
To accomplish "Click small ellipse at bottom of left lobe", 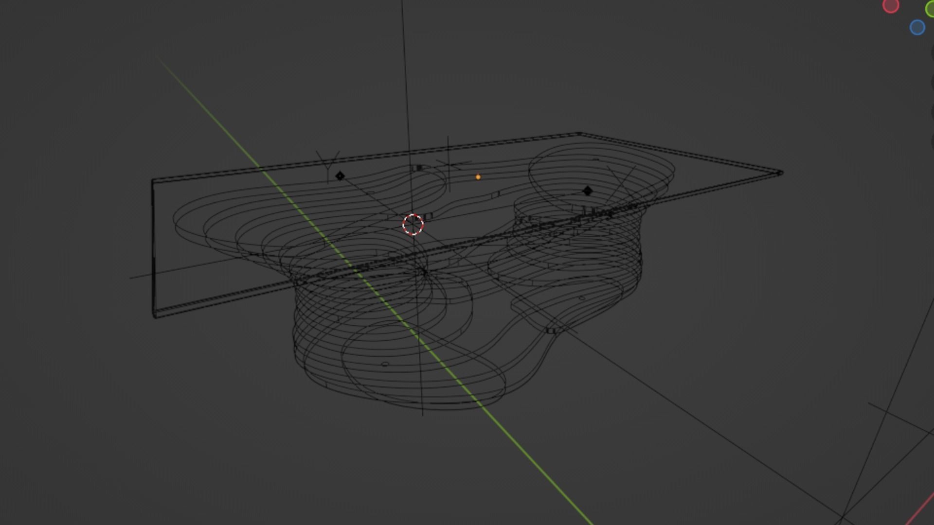I will pos(385,364).
